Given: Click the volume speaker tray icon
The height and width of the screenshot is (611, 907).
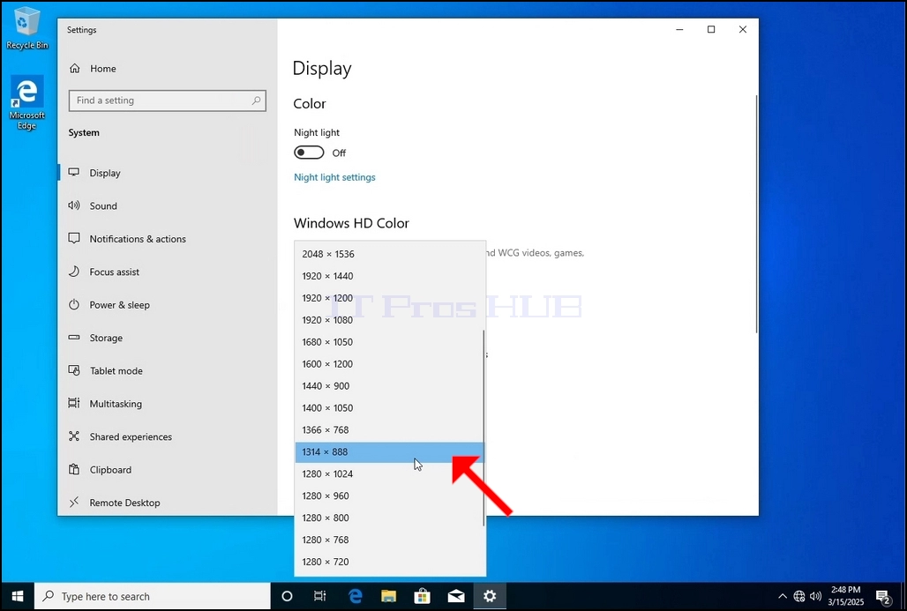Looking at the screenshot, I should pyautogui.click(x=815, y=596).
